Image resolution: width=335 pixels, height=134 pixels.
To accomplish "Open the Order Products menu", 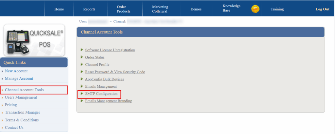I will (123, 9).
